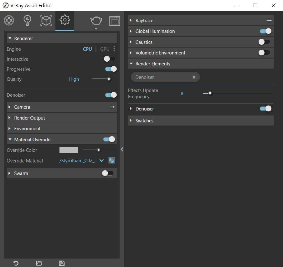Minimize the V-Ray Asset Editor window
The image size is (283, 267).
pos(237,5)
